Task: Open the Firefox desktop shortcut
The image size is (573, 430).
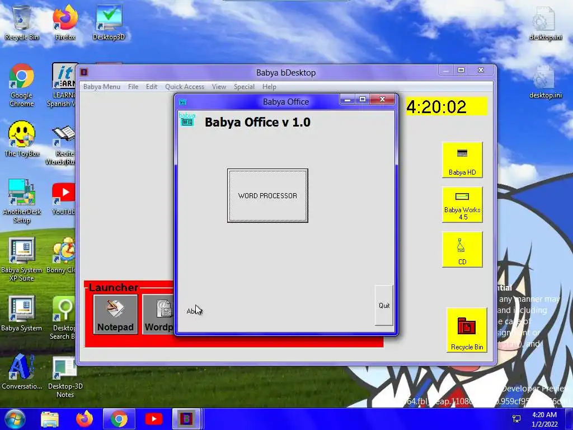Action: [x=65, y=22]
